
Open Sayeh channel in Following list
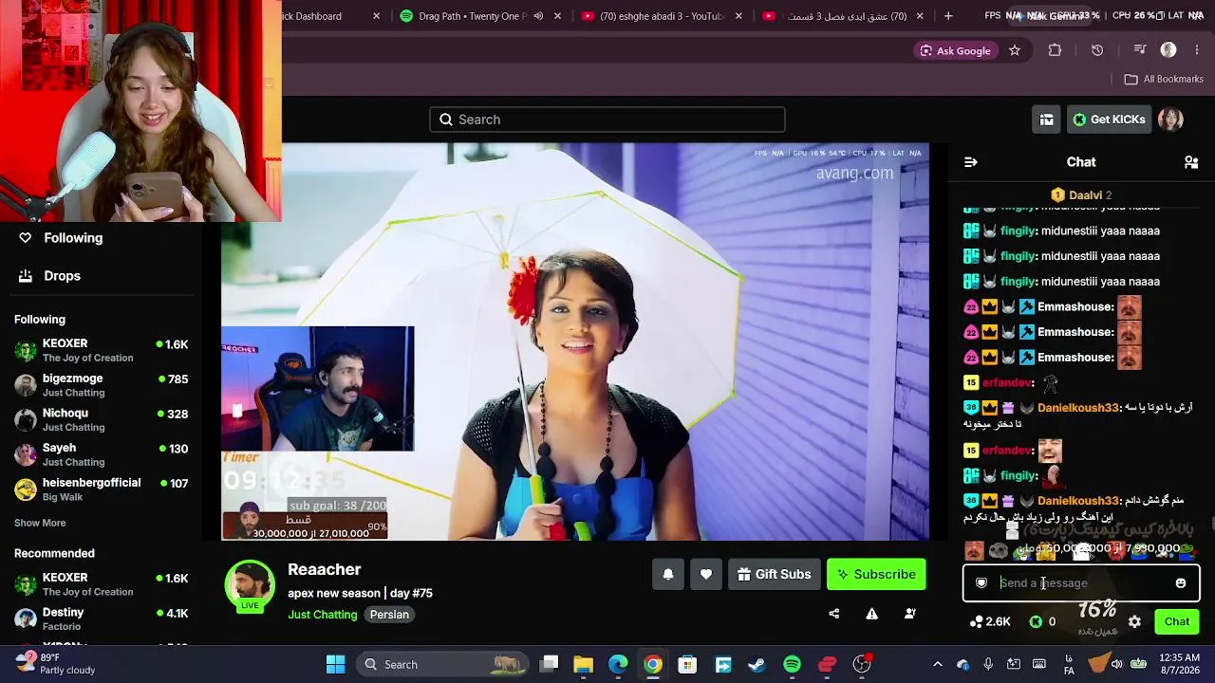coord(102,454)
